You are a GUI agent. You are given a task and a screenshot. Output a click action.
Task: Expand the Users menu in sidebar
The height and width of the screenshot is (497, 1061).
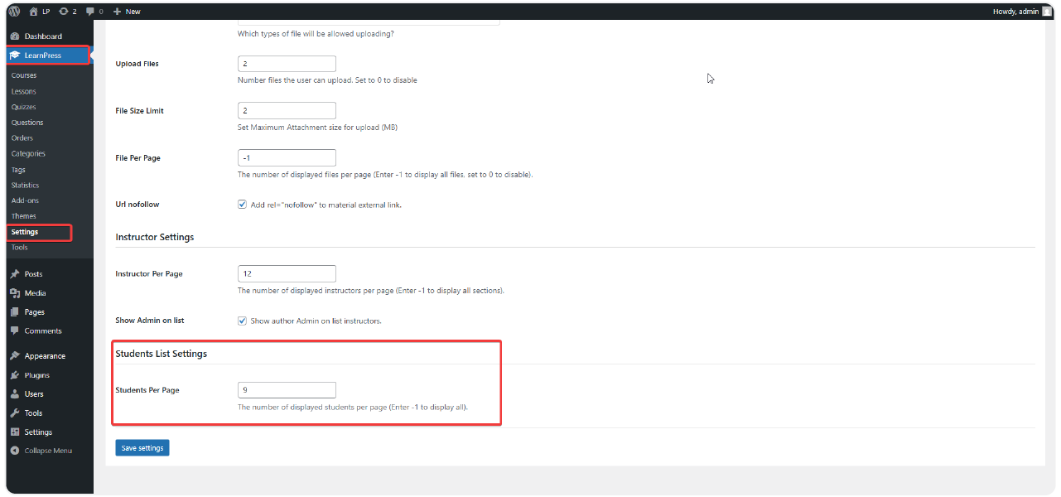34,394
